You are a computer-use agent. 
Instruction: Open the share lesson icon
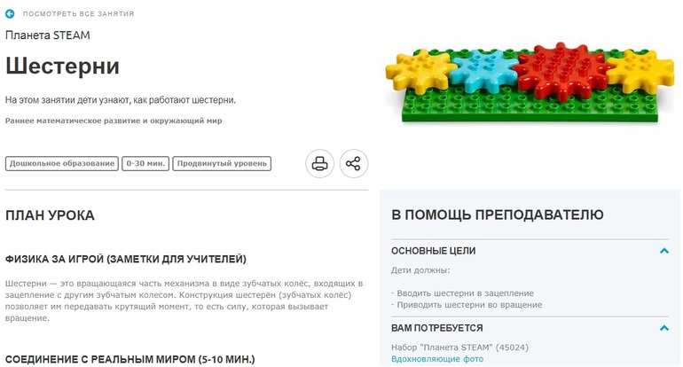pos(353,164)
